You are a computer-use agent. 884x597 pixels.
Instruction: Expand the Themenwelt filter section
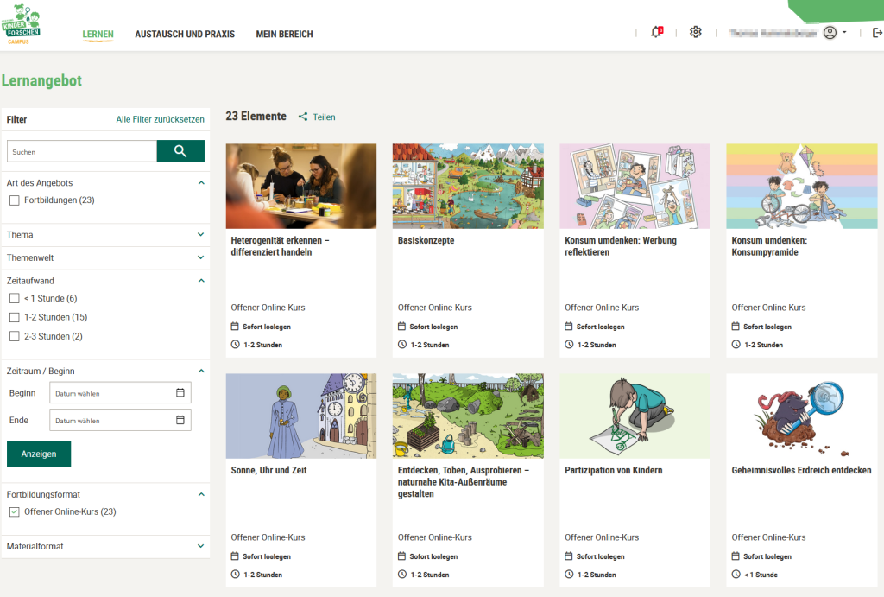click(x=200, y=258)
